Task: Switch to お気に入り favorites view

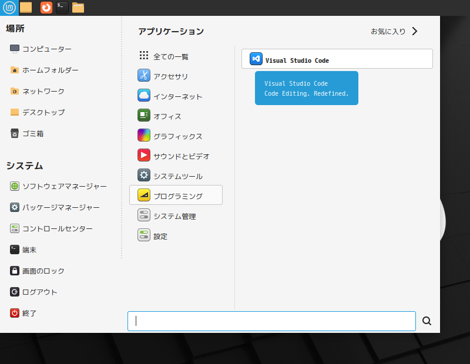Action: coord(394,31)
